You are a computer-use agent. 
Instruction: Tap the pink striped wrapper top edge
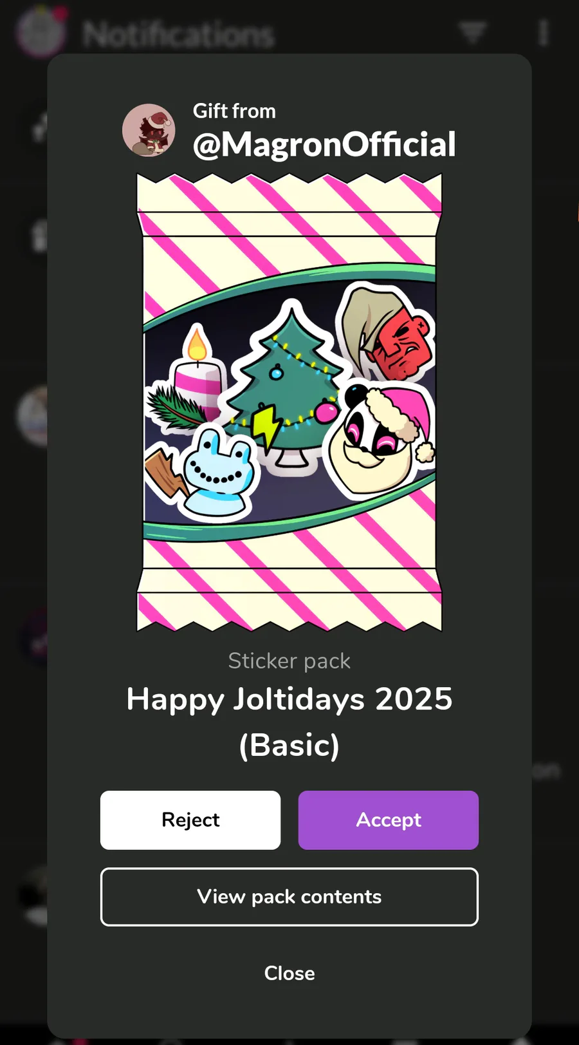pyautogui.click(x=289, y=193)
